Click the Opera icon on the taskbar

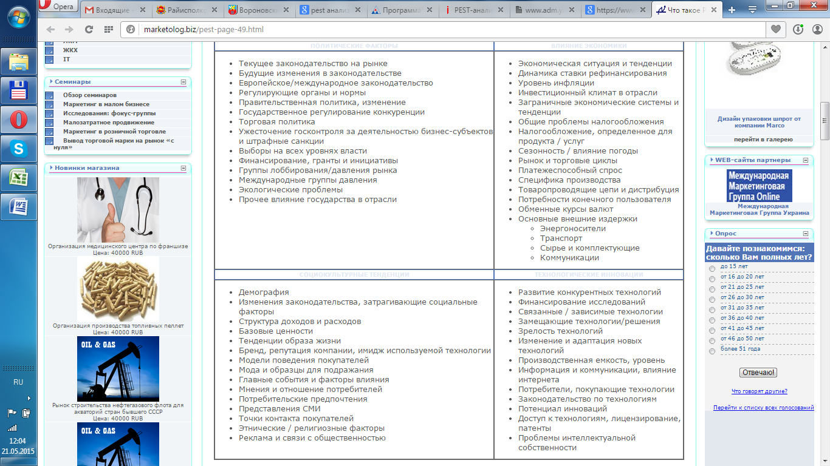click(x=19, y=120)
